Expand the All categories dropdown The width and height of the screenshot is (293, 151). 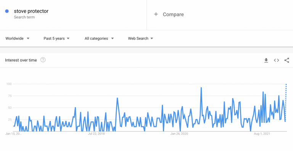[x=99, y=39]
